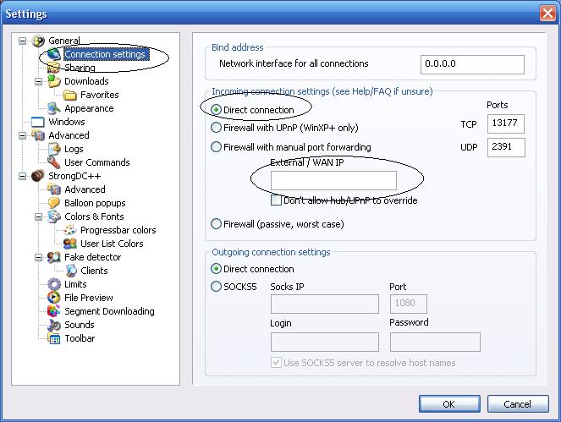This screenshot has height=422, width=561.
Task: Select Firewall with UPnP radio button
Action: tap(216, 128)
